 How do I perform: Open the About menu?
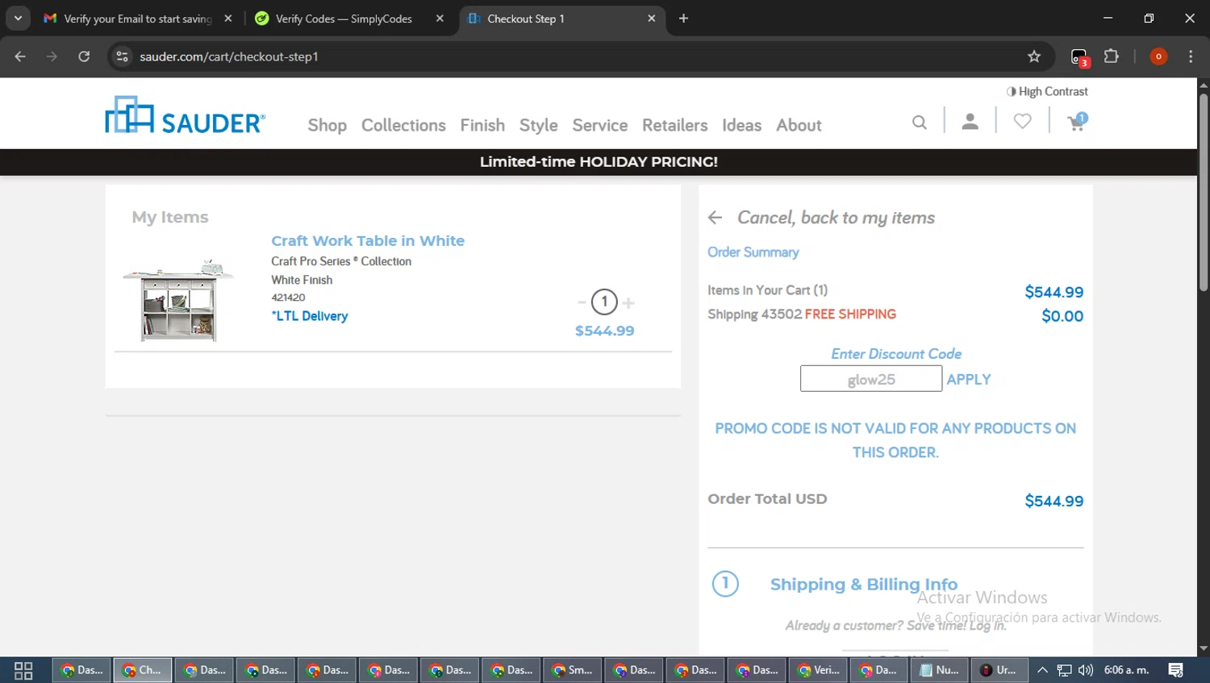(x=799, y=125)
